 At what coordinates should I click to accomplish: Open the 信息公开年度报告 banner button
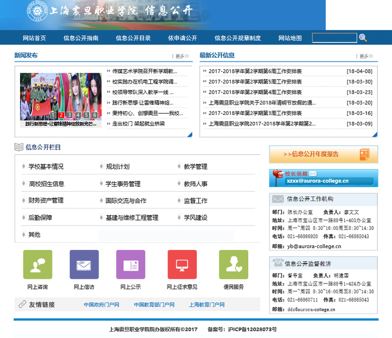tap(323, 154)
